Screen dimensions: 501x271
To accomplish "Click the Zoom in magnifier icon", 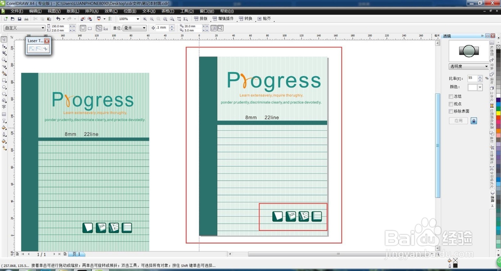I will point(145,19).
